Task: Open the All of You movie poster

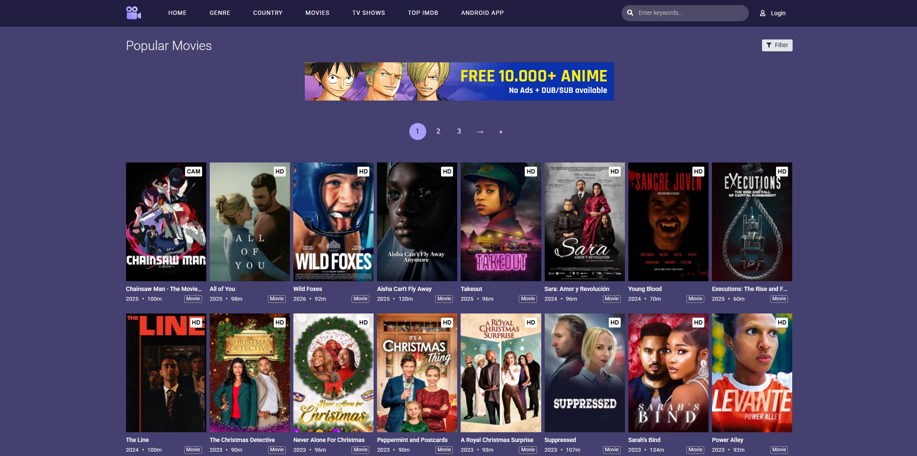Action: (x=250, y=221)
